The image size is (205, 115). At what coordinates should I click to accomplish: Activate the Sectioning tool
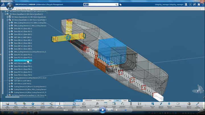pyautogui.click(x=178, y=105)
